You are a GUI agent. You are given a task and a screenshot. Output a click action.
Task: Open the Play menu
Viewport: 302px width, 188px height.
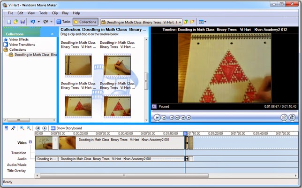[65, 13]
